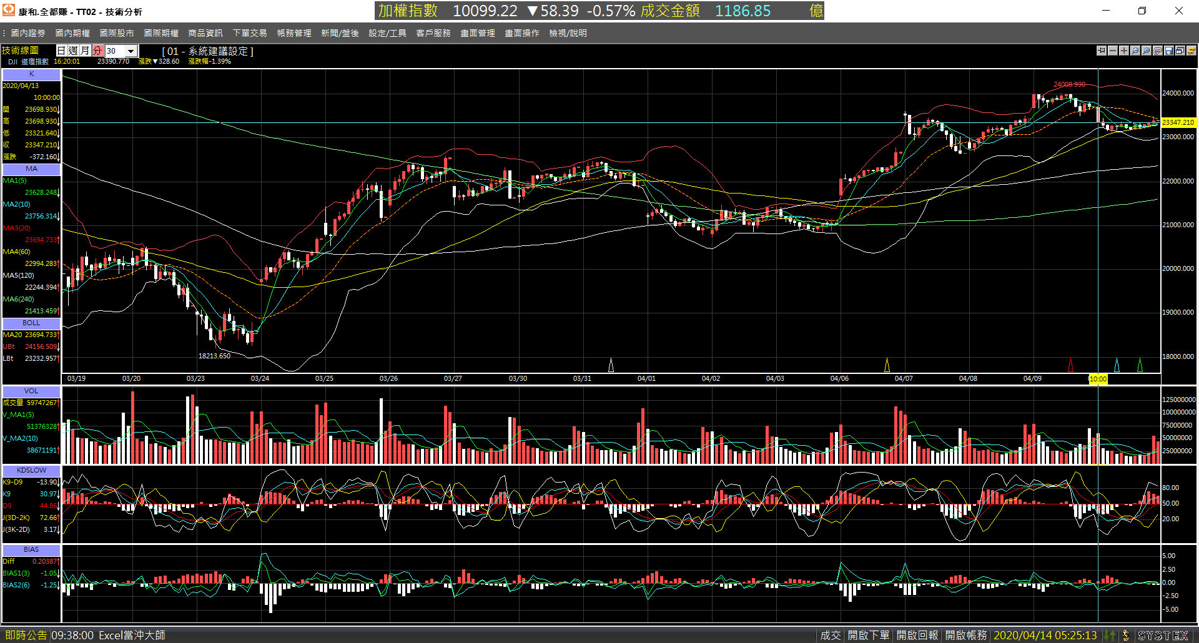The height and width of the screenshot is (643, 1199).
Task: Click the green connection arrows status icon
Action: coord(1110,636)
